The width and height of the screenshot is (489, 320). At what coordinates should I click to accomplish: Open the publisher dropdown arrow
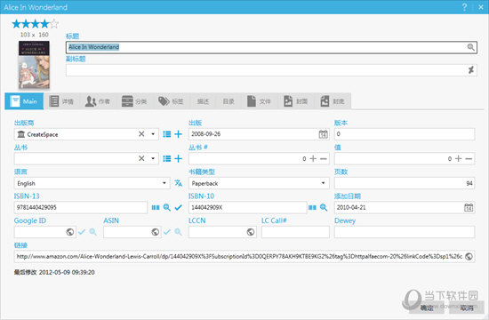(153, 134)
